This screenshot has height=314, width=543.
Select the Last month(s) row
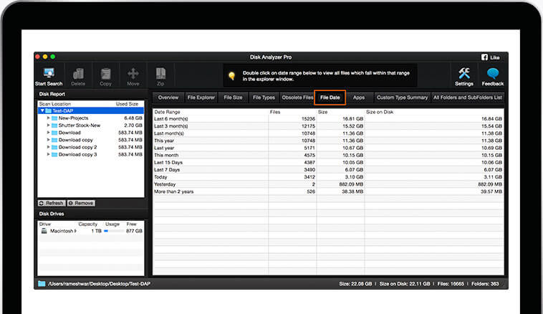coord(328,133)
